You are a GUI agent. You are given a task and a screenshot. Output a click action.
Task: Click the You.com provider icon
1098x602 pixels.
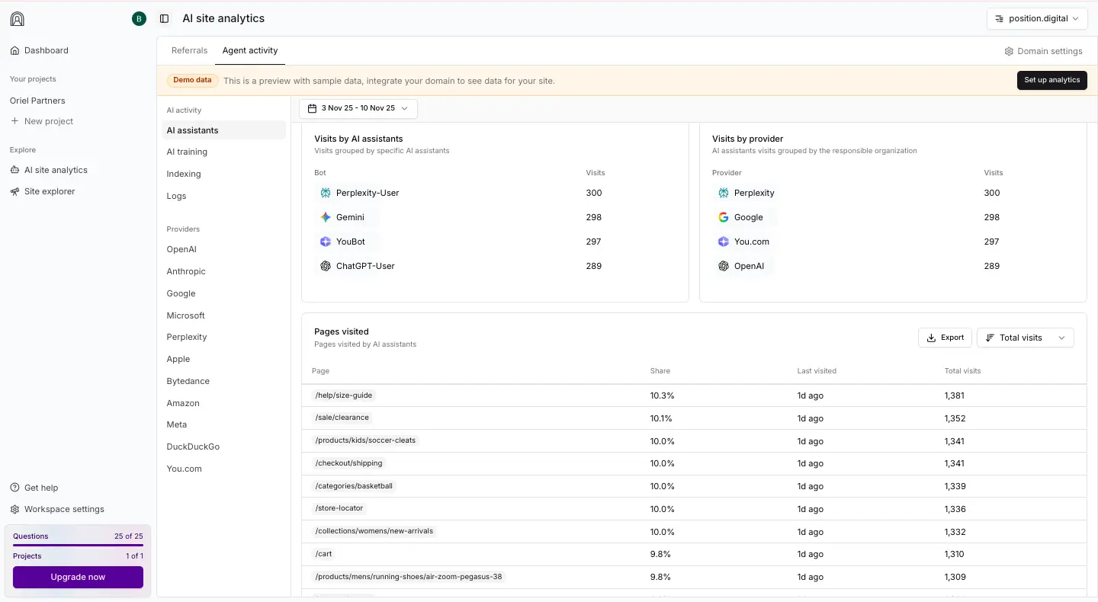click(724, 242)
